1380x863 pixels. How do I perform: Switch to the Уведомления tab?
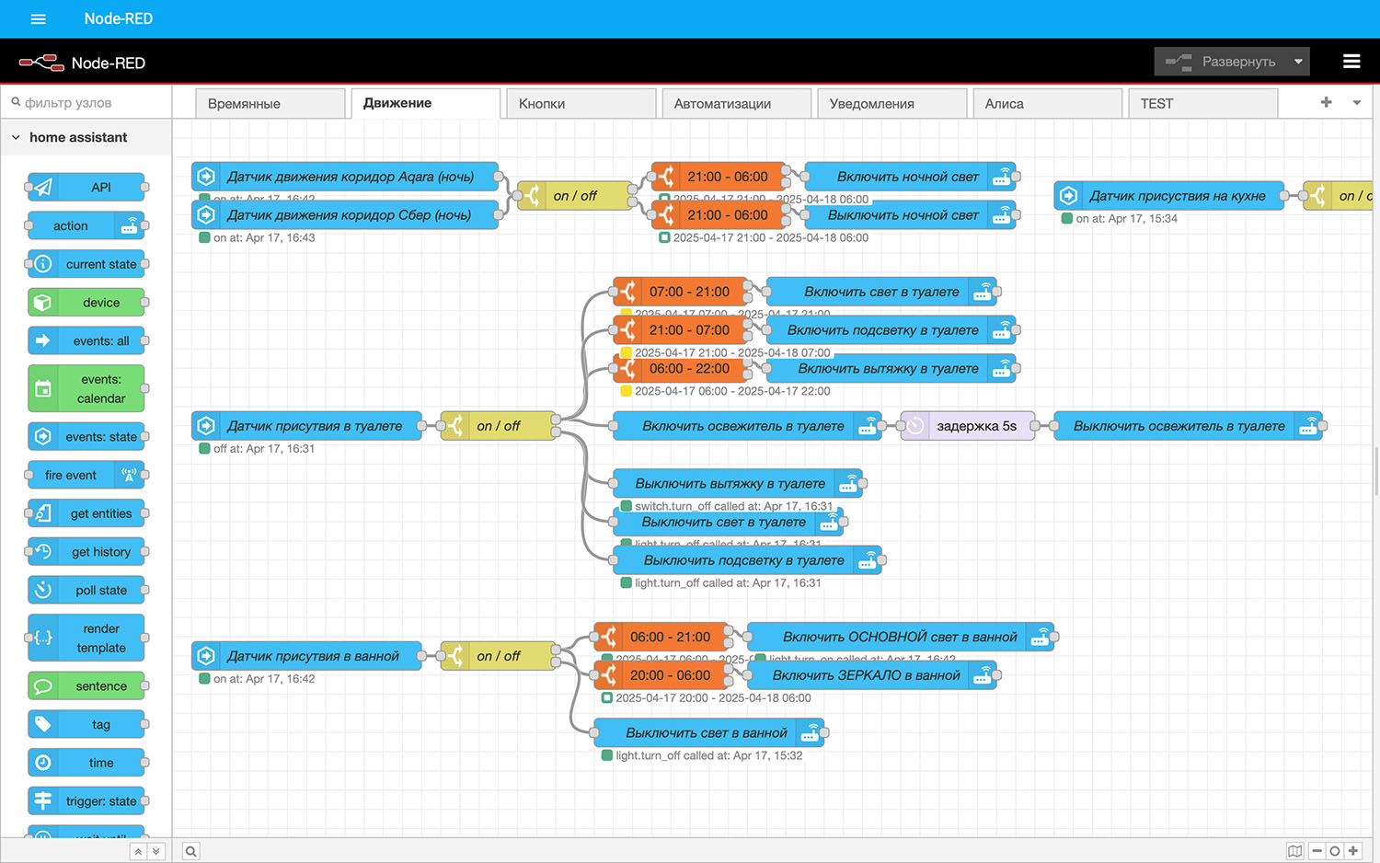coord(891,104)
